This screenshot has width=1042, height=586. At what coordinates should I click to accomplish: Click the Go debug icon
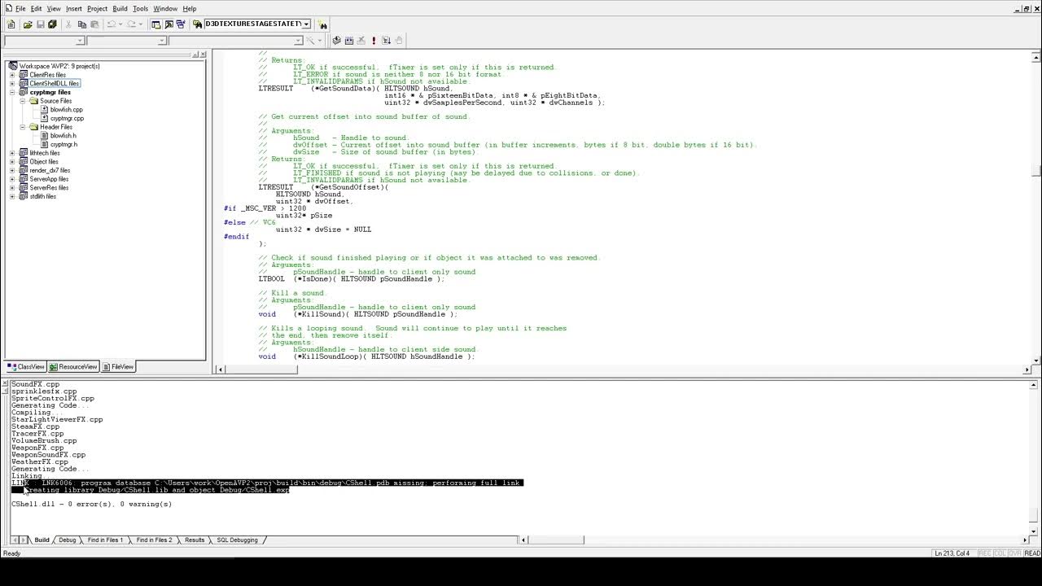pos(386,41)
